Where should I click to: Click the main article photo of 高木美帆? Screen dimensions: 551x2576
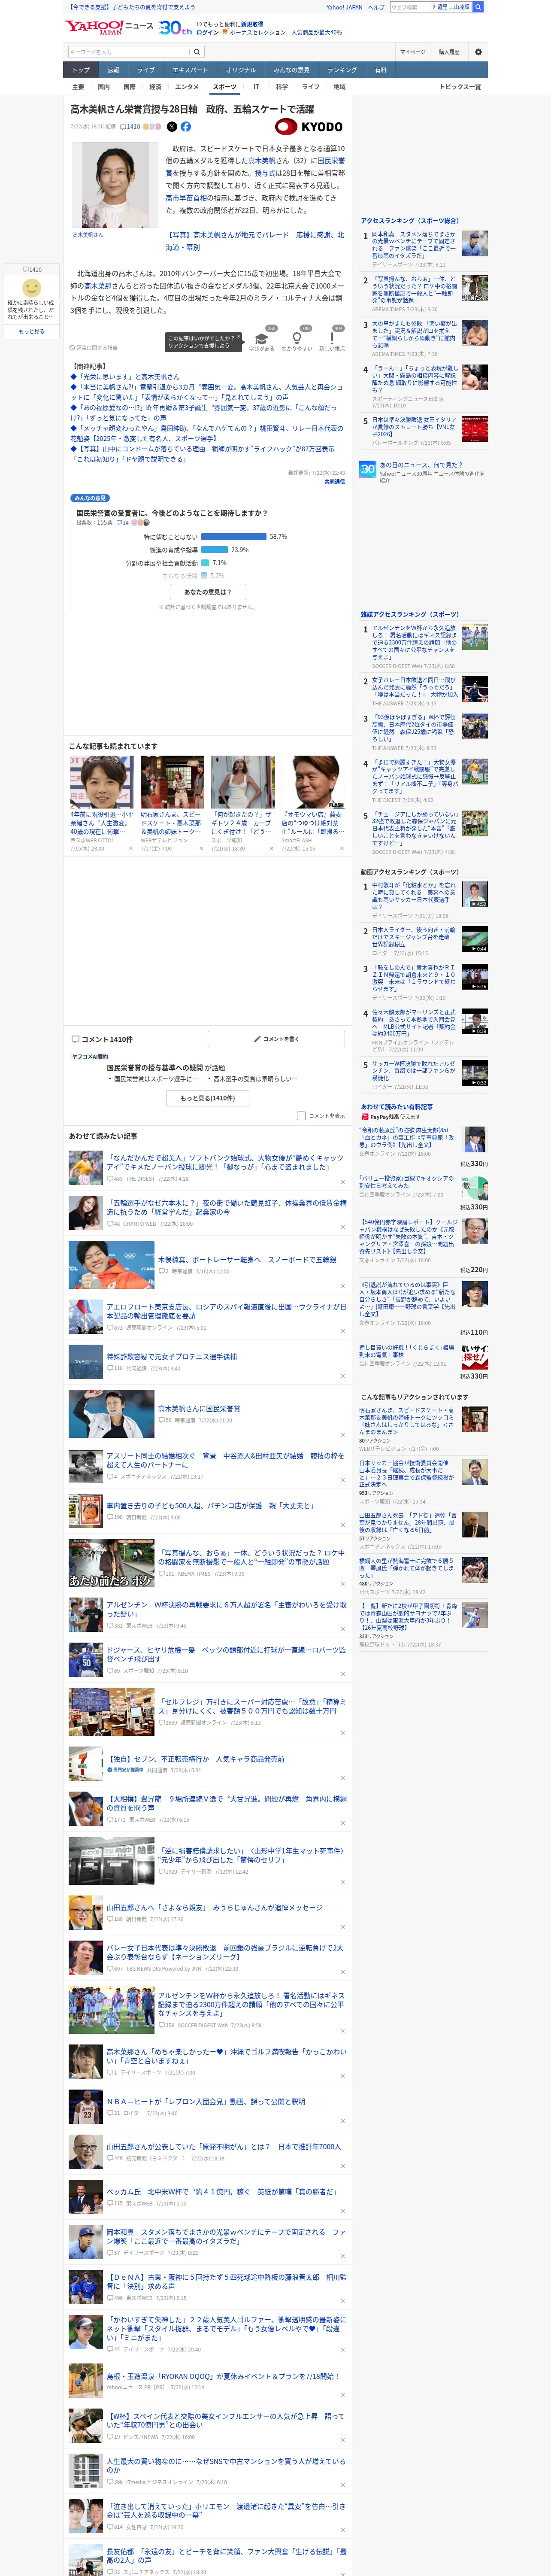[x=115, y=186]
